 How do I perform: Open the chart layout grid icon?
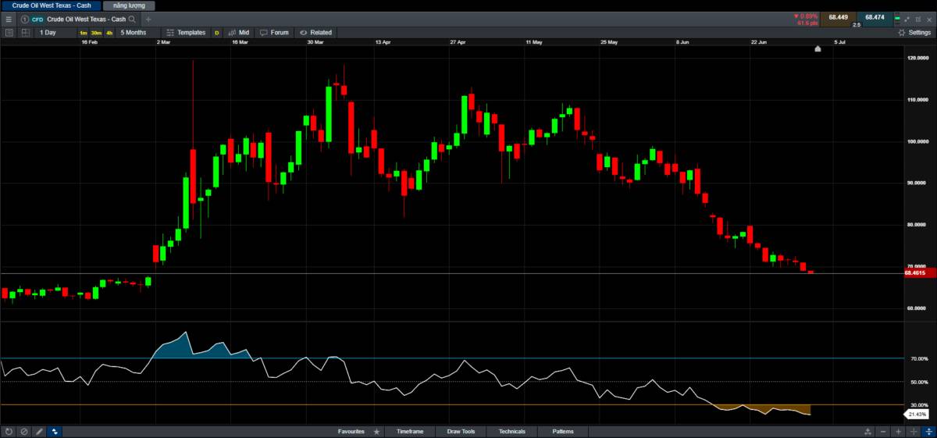[x=26, y=33]
